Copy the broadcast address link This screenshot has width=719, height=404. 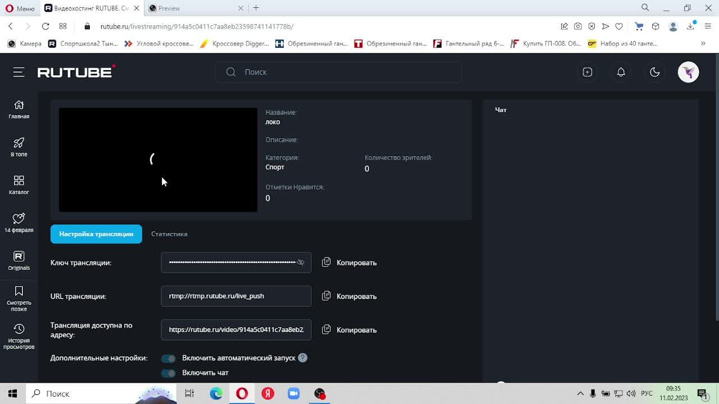coord(349,330)
